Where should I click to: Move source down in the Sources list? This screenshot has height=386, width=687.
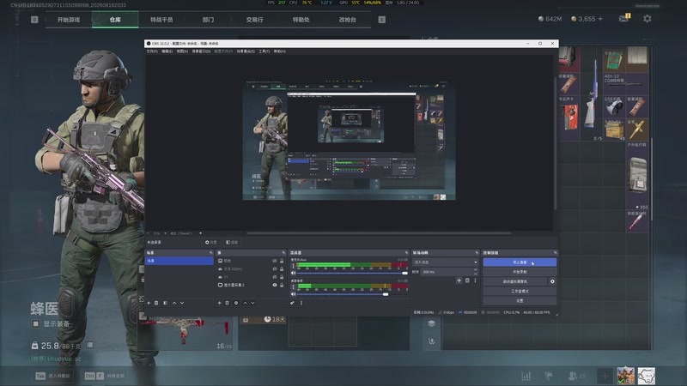[x=252, y=303]
